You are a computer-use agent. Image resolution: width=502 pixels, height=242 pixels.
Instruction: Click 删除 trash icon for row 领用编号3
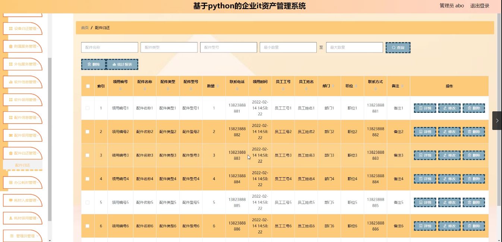pos(469,155)
